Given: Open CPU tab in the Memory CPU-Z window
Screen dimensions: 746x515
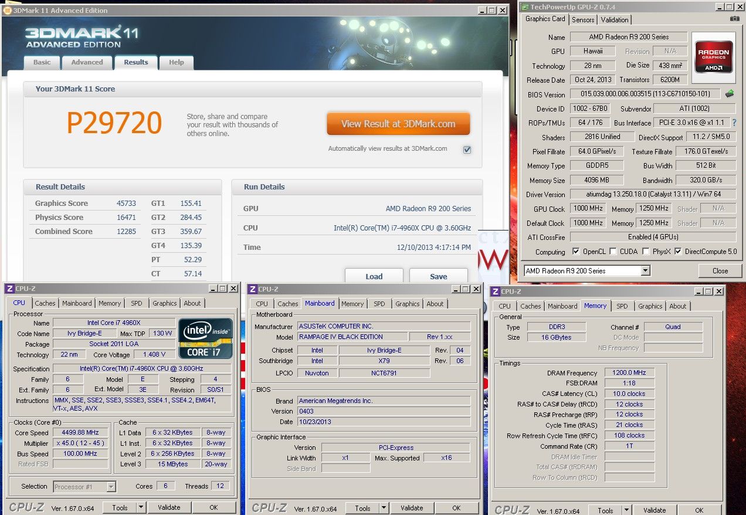Looking at the screenshot, I should 504,306.
